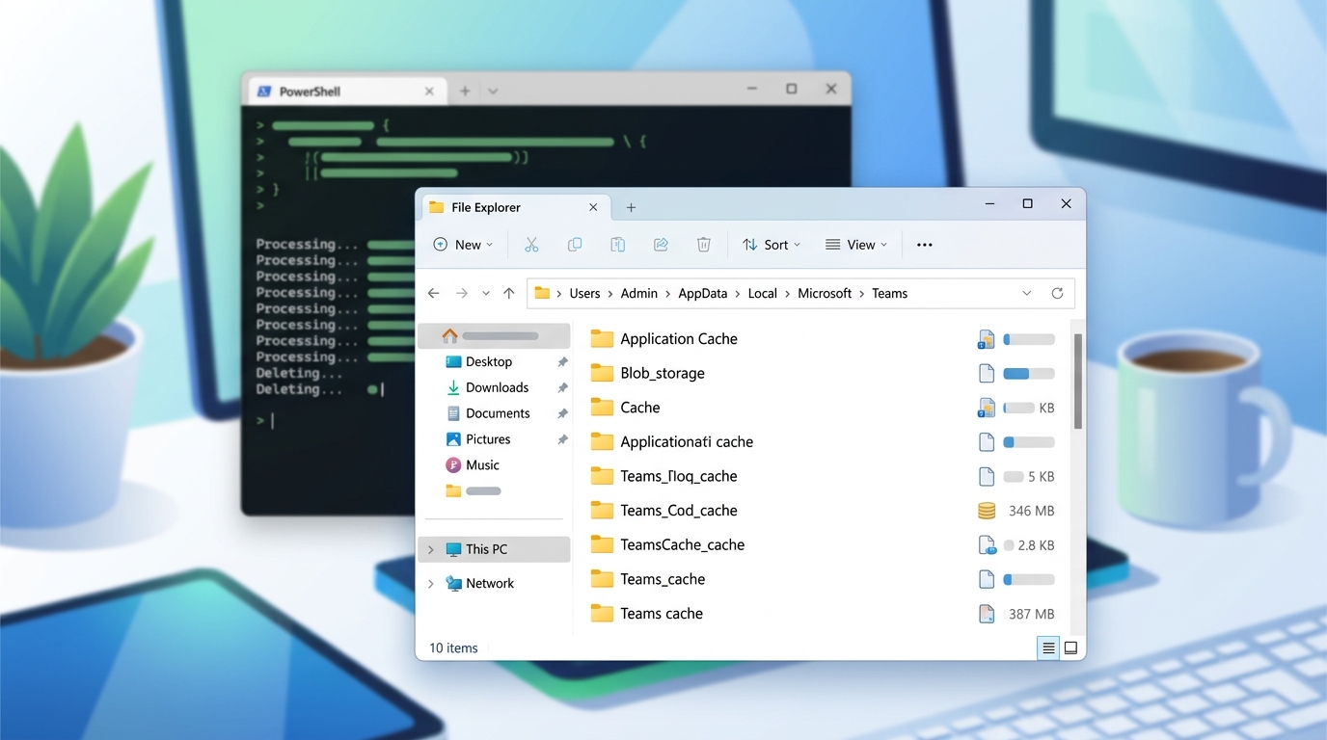Open the See more three-dots menu

925,245
